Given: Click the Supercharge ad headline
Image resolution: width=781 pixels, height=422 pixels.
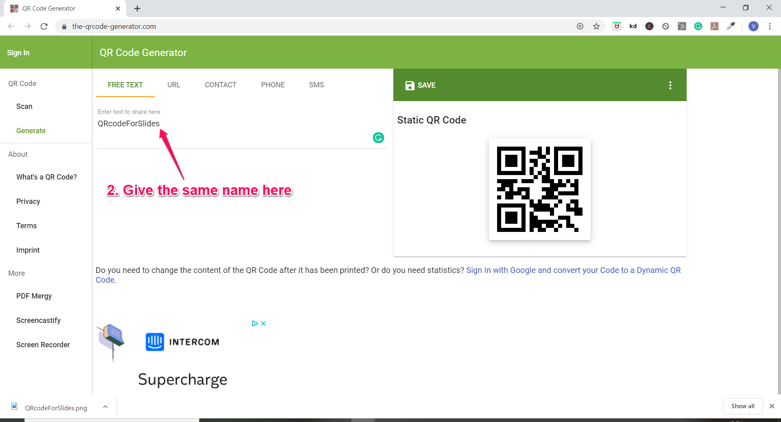Looking at the screenshot, I should point(183,380).
